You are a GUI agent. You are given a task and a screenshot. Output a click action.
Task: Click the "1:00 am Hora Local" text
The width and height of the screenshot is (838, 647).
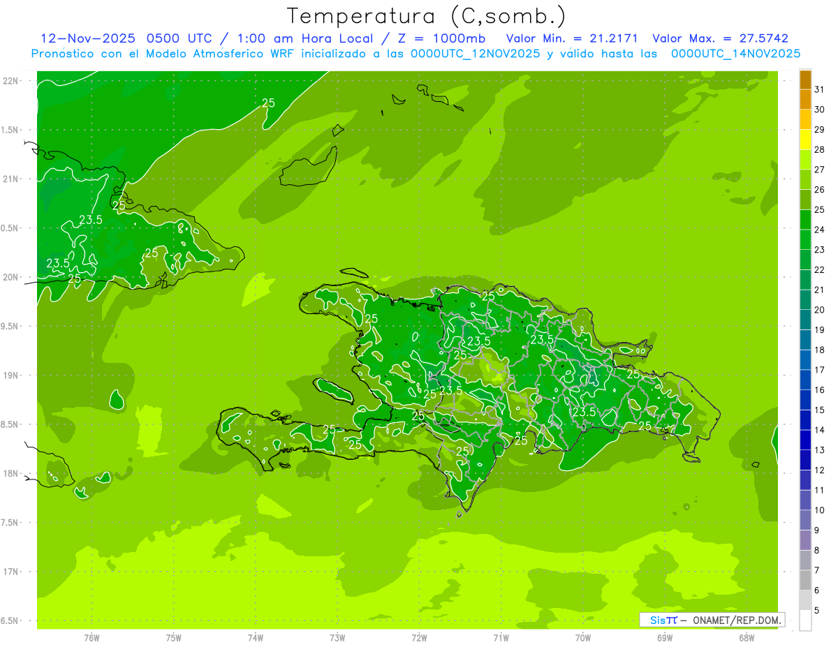coord(304,38)
